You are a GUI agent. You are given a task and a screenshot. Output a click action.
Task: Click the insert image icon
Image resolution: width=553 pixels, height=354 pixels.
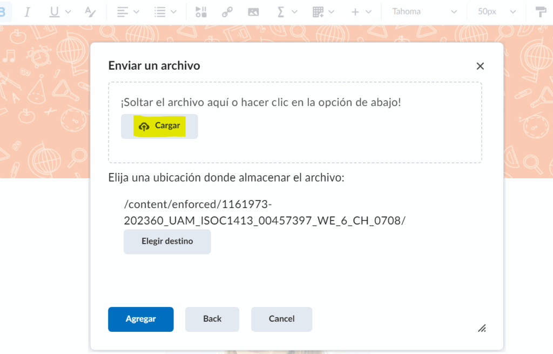pyautogui.click(x=253, y=12)
